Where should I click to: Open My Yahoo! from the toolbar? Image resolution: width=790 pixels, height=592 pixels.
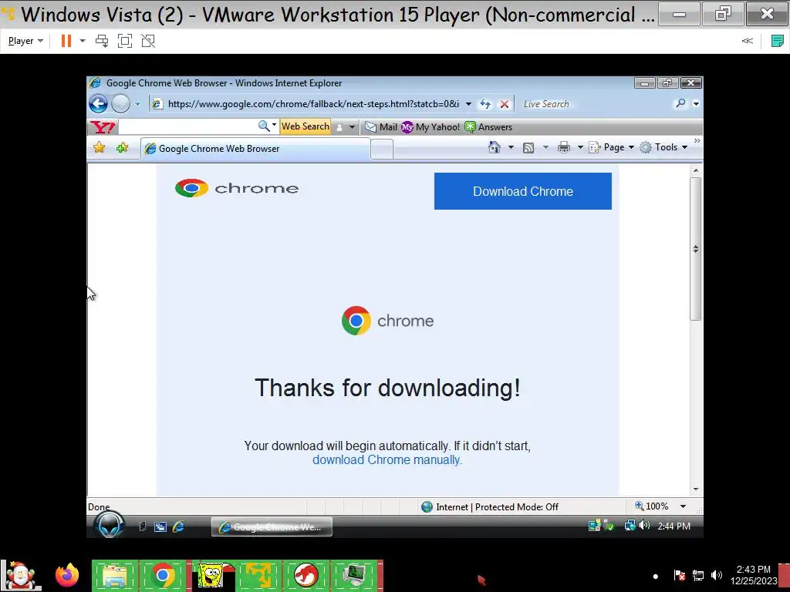(x=430, y=127)
